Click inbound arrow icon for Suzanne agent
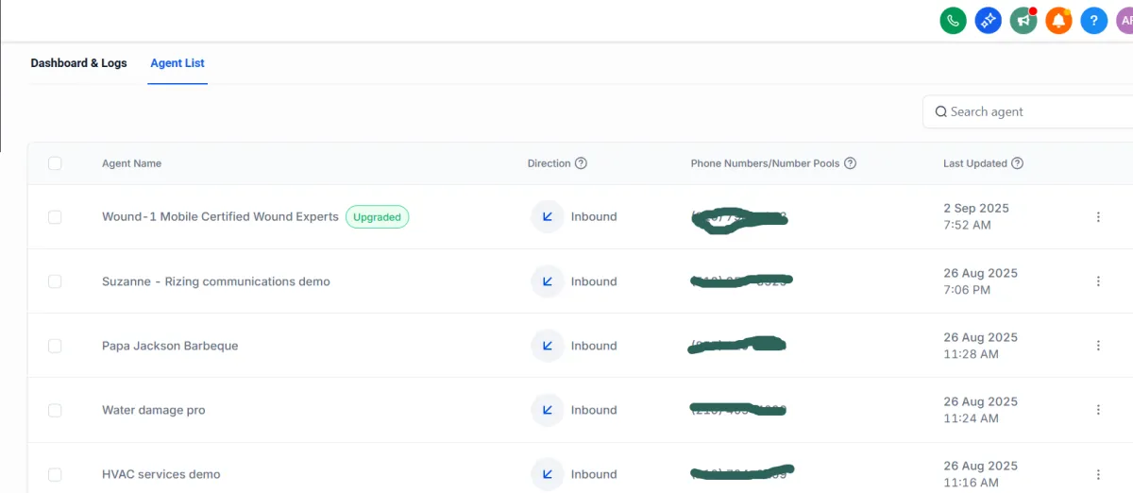This screenshot has height=493, width=1133. tap(547, 281)
